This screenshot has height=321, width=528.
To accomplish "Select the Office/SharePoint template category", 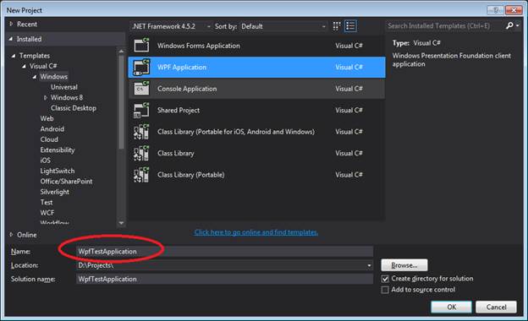I will tap(66, 181).
